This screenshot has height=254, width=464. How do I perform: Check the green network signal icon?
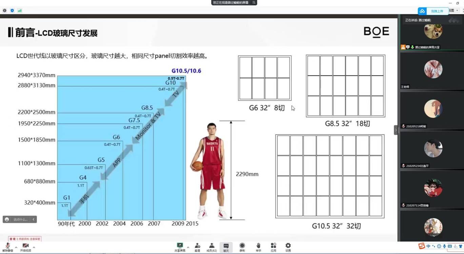20,10
